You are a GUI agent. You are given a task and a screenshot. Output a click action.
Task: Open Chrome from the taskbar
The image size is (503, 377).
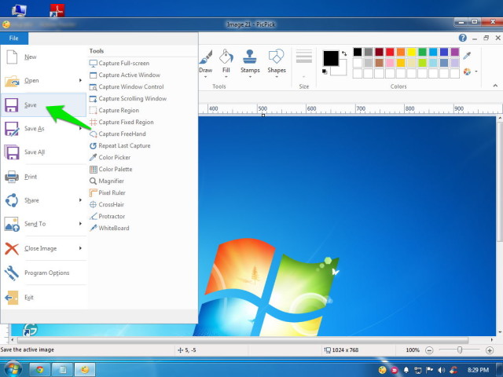[x=40, y=370]
